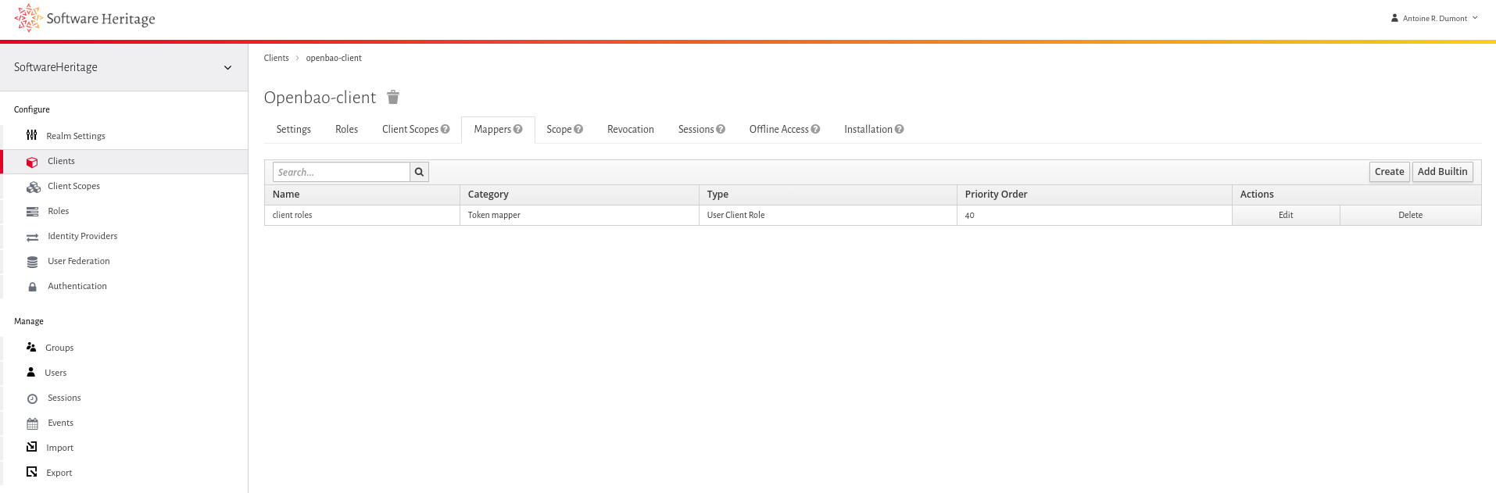Click the Name column header
This screenshot has width=1496, height=493.
pos(362,195)
